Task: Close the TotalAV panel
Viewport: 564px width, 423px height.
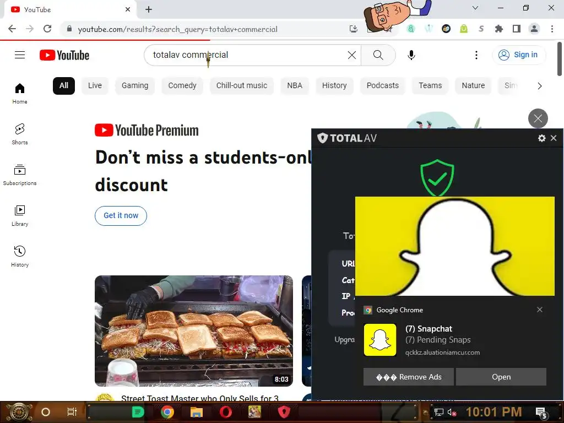Action: click(x=554, y=138)
